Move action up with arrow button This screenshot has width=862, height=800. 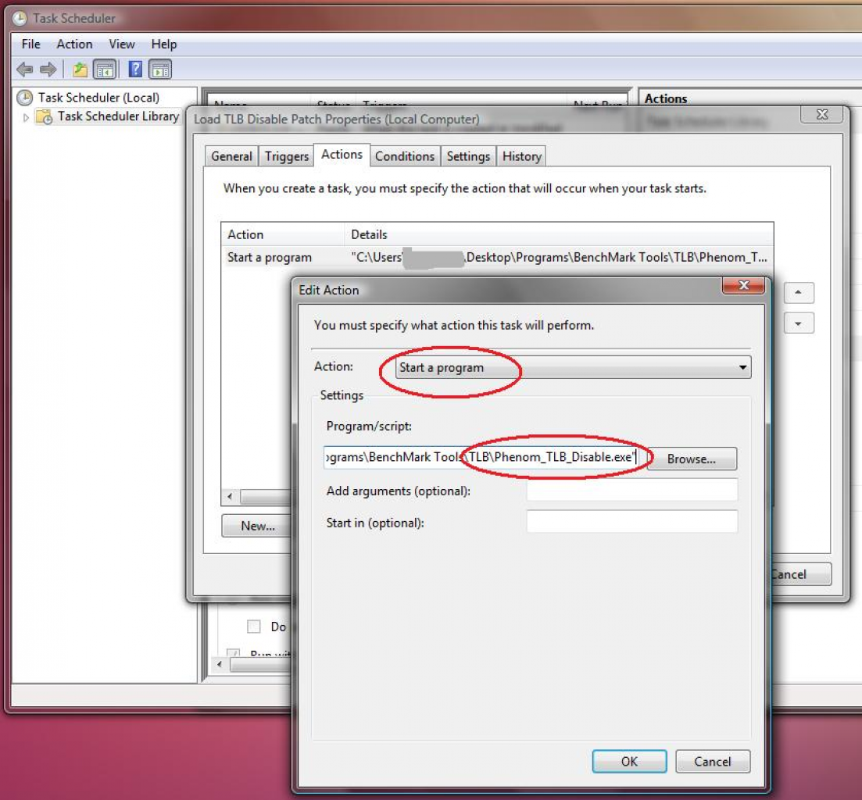[x=798, y=292]
